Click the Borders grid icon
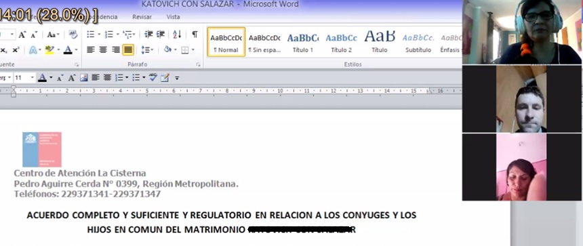The image size is (583, 246). (x=185, y=49)
